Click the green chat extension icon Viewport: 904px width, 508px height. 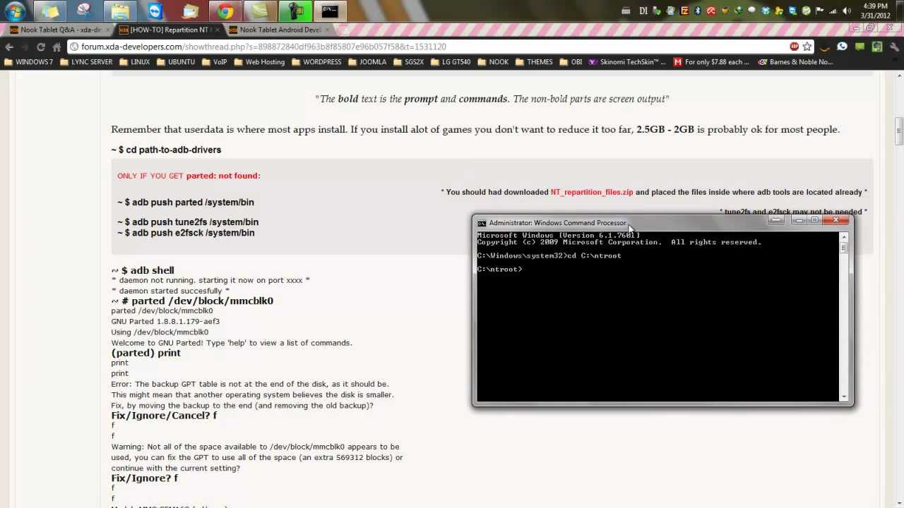pyautogui.click(x=860, y=47)
